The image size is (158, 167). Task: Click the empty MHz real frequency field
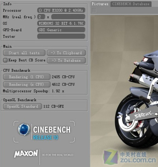tap(68, 17)
